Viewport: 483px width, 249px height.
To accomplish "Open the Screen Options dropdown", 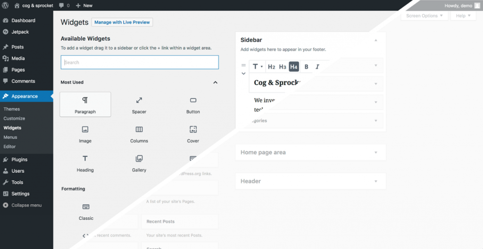I will point(424,16).
